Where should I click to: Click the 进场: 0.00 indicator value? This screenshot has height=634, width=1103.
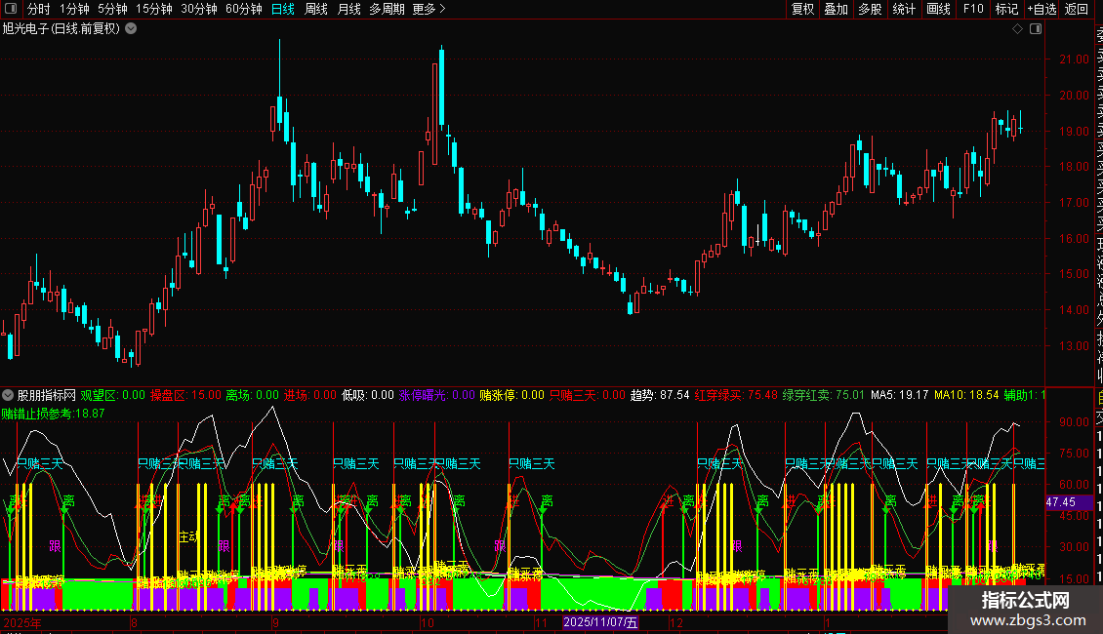click(x=310, y=395)
